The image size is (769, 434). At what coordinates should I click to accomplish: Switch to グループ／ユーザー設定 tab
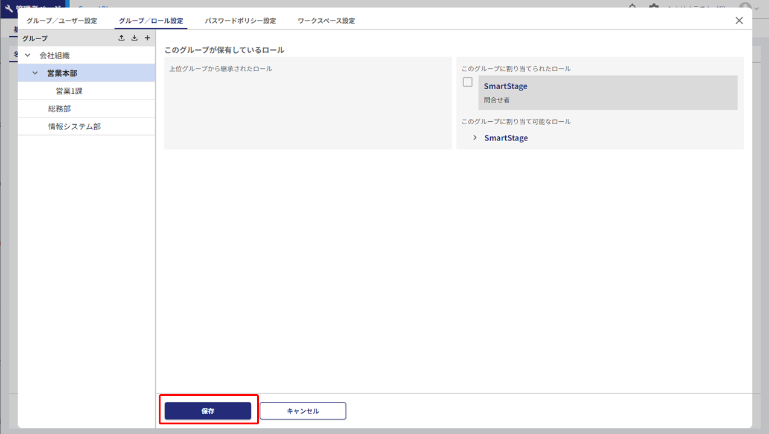(x=62, y=21)
